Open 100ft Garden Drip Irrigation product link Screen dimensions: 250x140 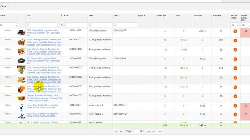coord(43,33)
